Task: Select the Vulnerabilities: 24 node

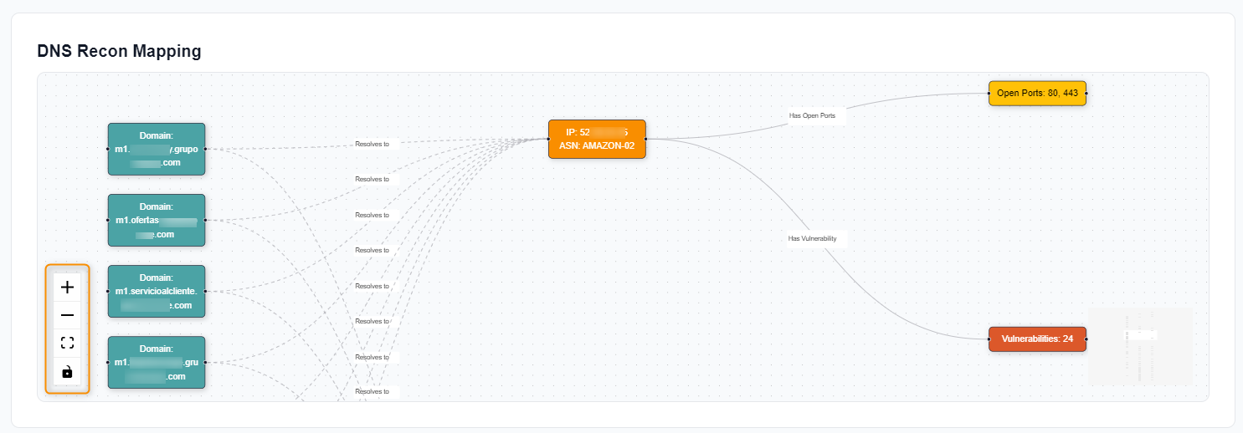Action: point(1036,339)
